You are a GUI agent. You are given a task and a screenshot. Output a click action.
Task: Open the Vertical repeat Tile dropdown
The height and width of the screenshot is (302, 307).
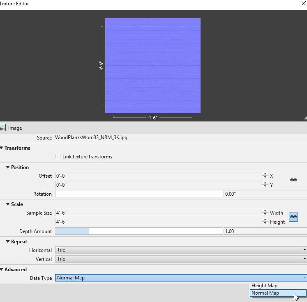181,259
